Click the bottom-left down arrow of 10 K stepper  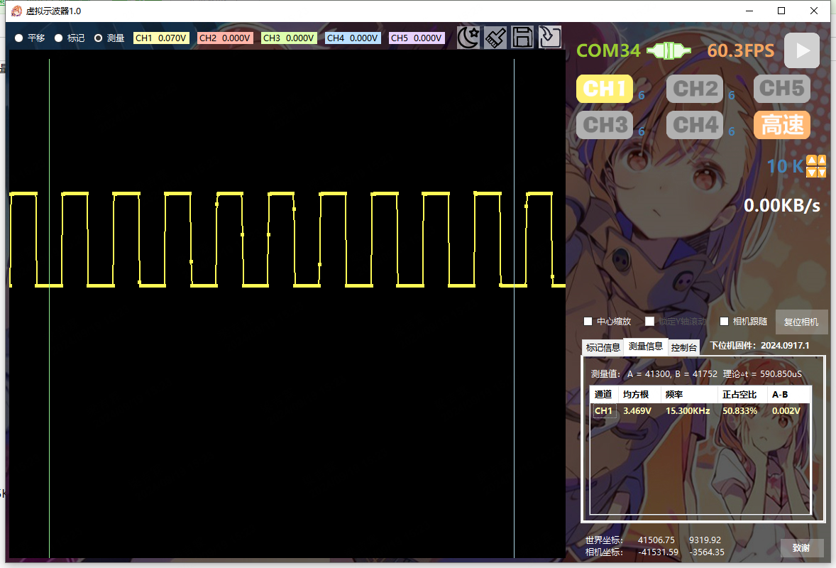pyautogui.click(x=811, y=172)
